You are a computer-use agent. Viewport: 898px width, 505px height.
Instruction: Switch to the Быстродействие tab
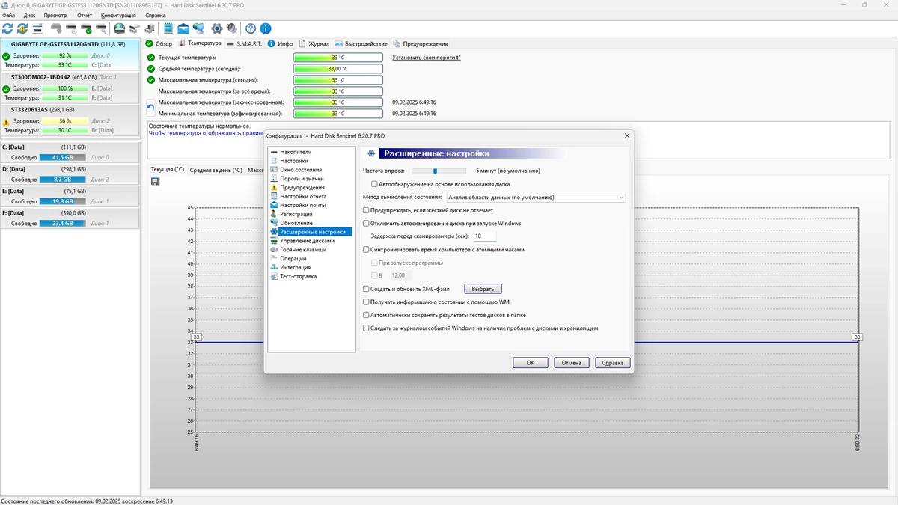tap(361, 44)
